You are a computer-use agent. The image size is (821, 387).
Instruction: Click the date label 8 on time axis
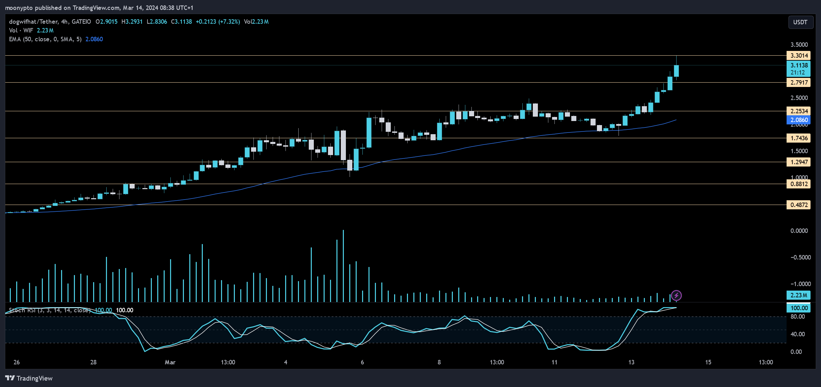point(439,362)
